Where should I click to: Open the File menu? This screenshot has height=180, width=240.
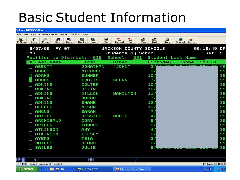point(19,34)
